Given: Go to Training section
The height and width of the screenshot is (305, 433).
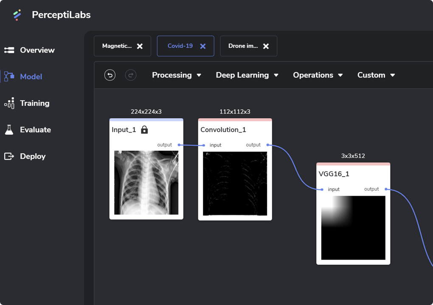Looking at the screenshot, I should point(35,103).
